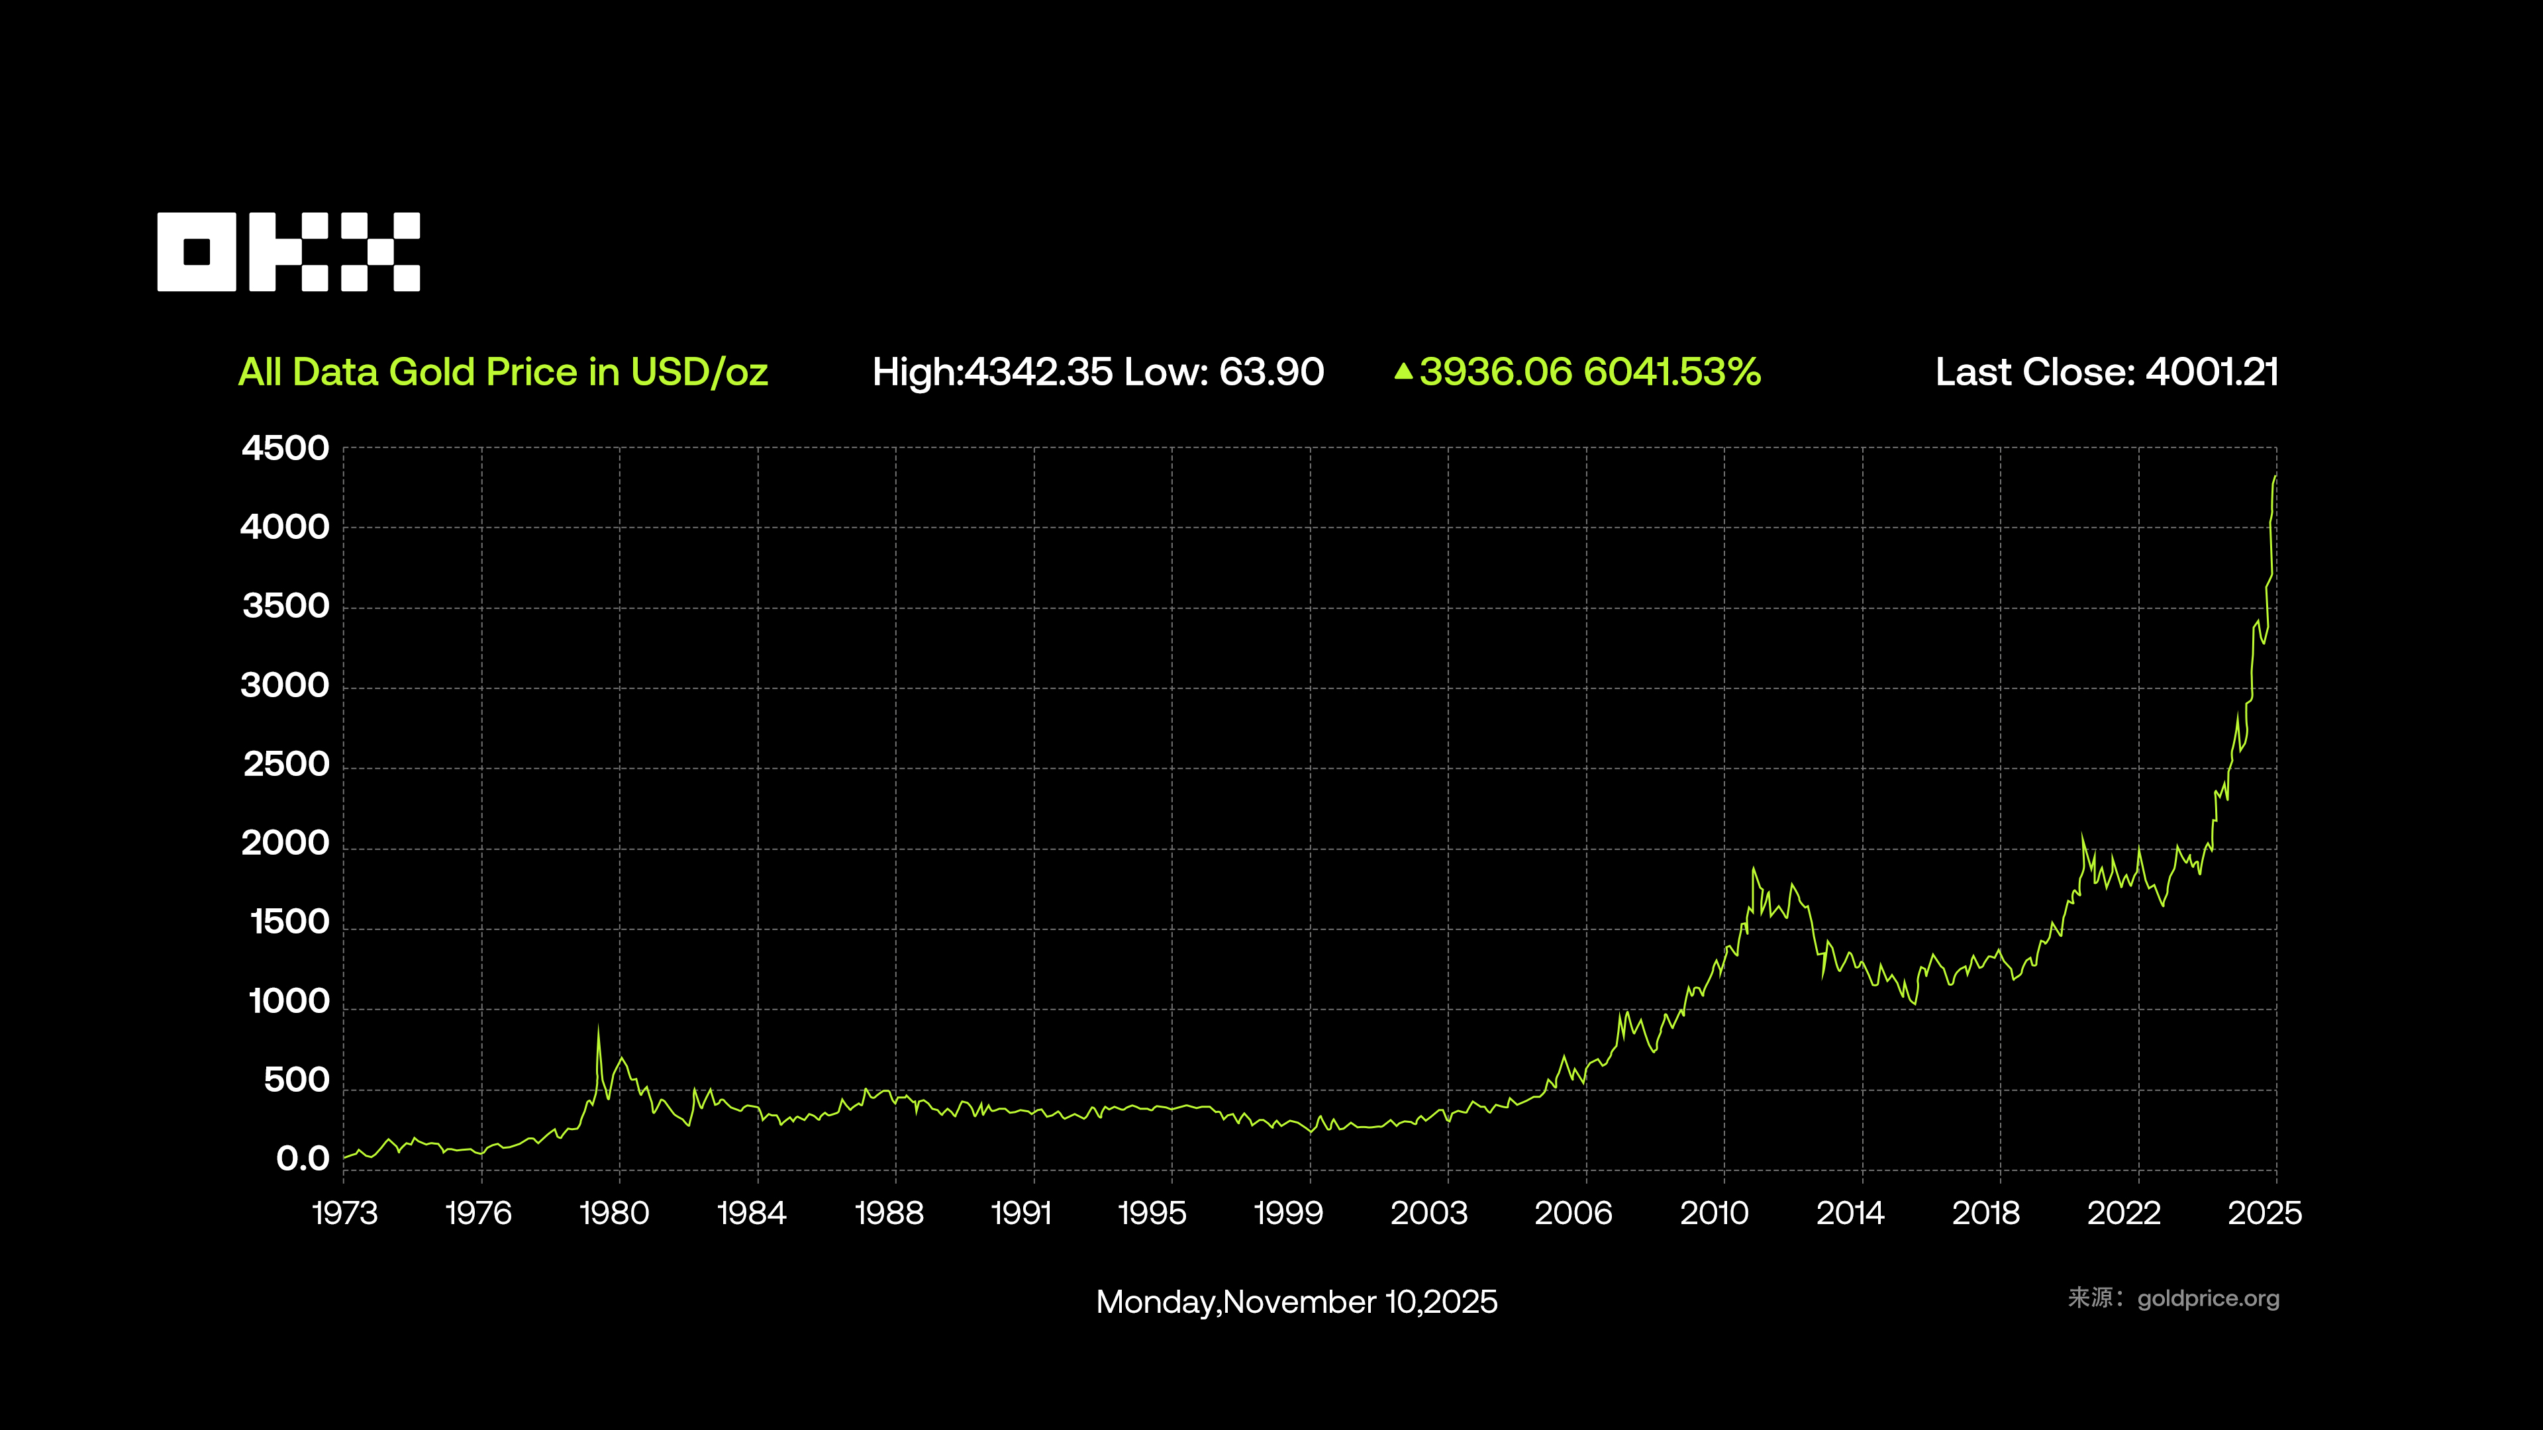
Task: Click the chart title 'All Data Gold Price in USD/oz'
Action: 503,372
